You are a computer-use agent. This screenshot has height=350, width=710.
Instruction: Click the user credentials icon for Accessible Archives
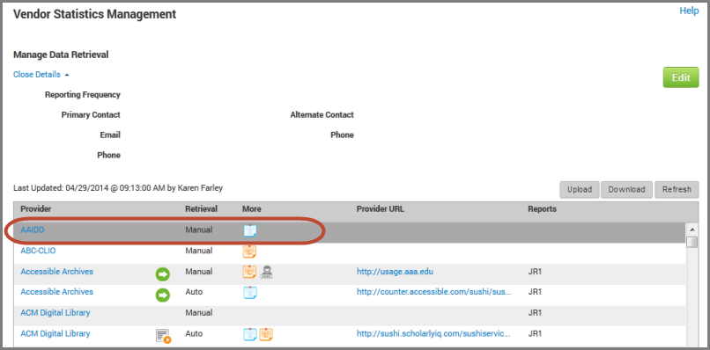(267, 272)
